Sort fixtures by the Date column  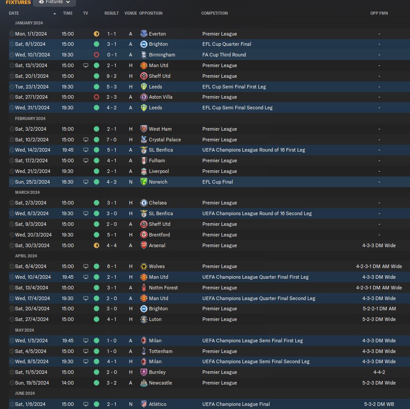tap(14, 13)
